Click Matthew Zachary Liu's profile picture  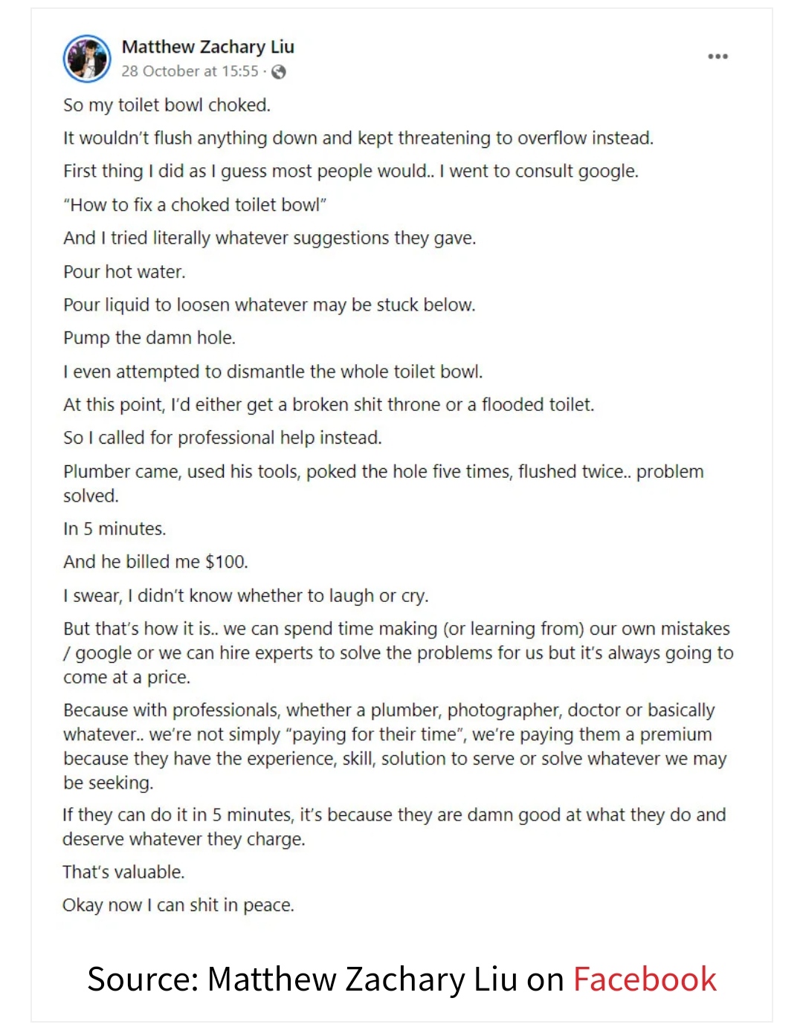(x=87, y=58)
